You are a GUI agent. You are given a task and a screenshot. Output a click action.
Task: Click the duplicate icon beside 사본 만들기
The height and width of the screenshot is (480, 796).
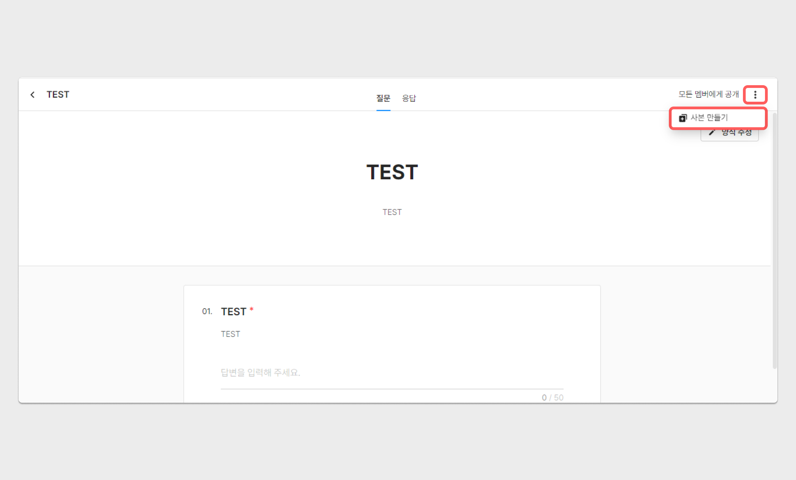(x=683, y=118)
